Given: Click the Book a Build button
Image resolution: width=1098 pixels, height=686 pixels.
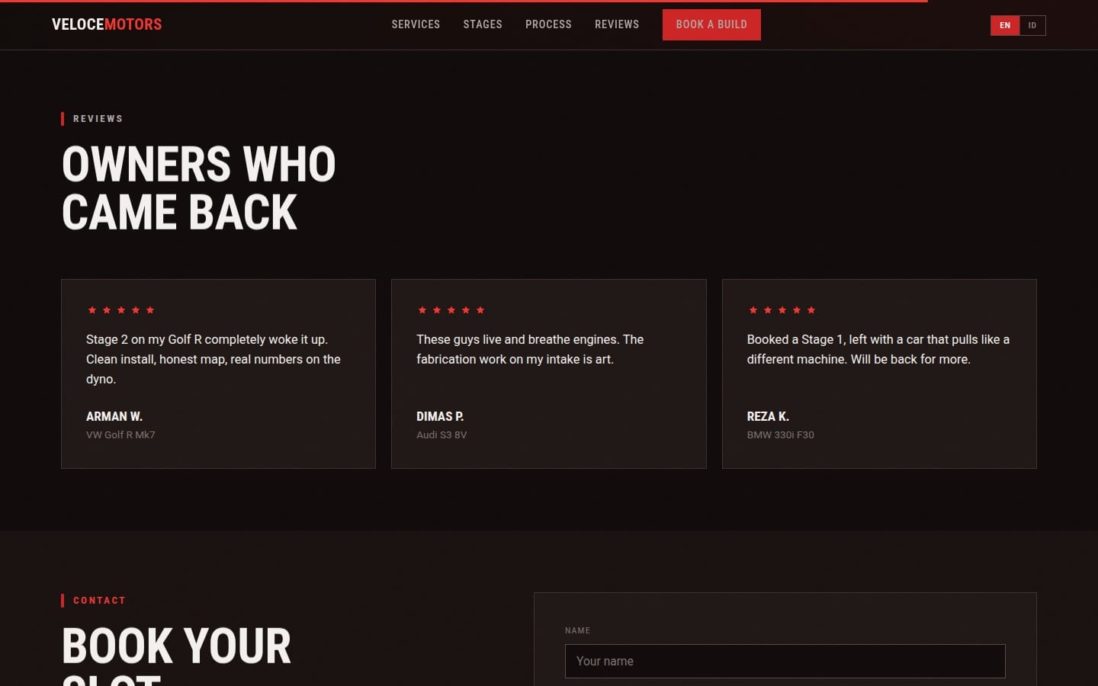Looking at the screenshot, I should [x=711, y=24].
